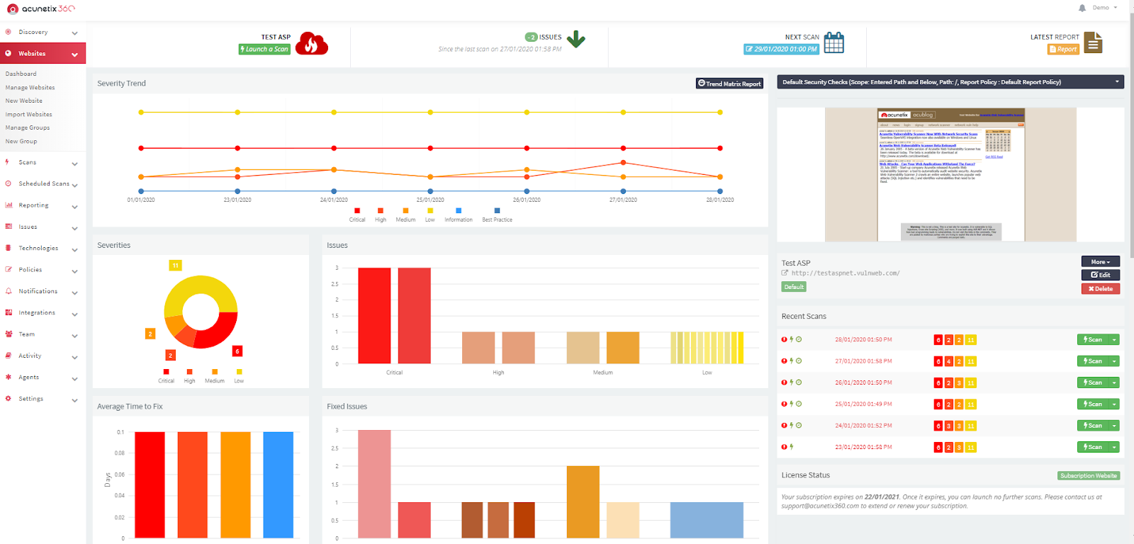
Task: Click alert icon on 28/01/2020 01:50 PM scan
Action: click(x=784, y=339)
